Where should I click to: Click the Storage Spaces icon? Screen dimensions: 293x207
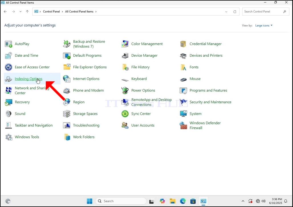[67, 114]
